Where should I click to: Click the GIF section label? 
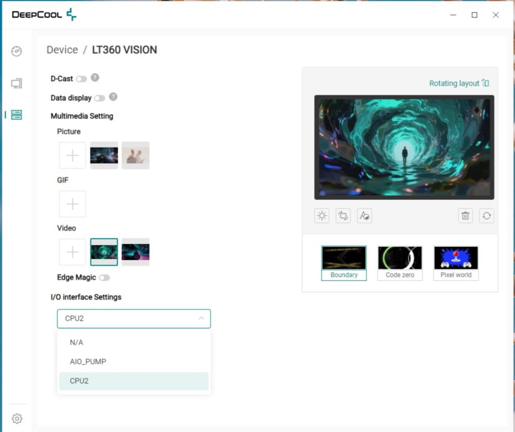pos(63,180)
